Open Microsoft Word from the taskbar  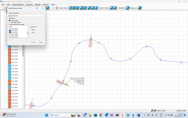pos(139,115)
